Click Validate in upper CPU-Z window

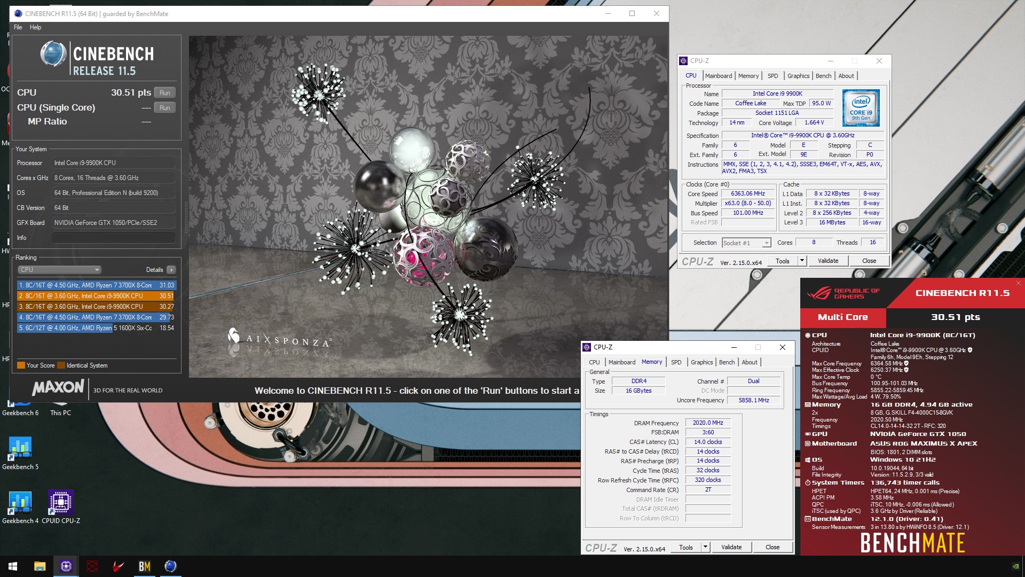coord(828,261)
